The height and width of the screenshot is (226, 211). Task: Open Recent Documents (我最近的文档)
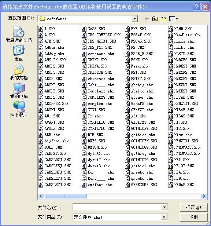point(19,34)
